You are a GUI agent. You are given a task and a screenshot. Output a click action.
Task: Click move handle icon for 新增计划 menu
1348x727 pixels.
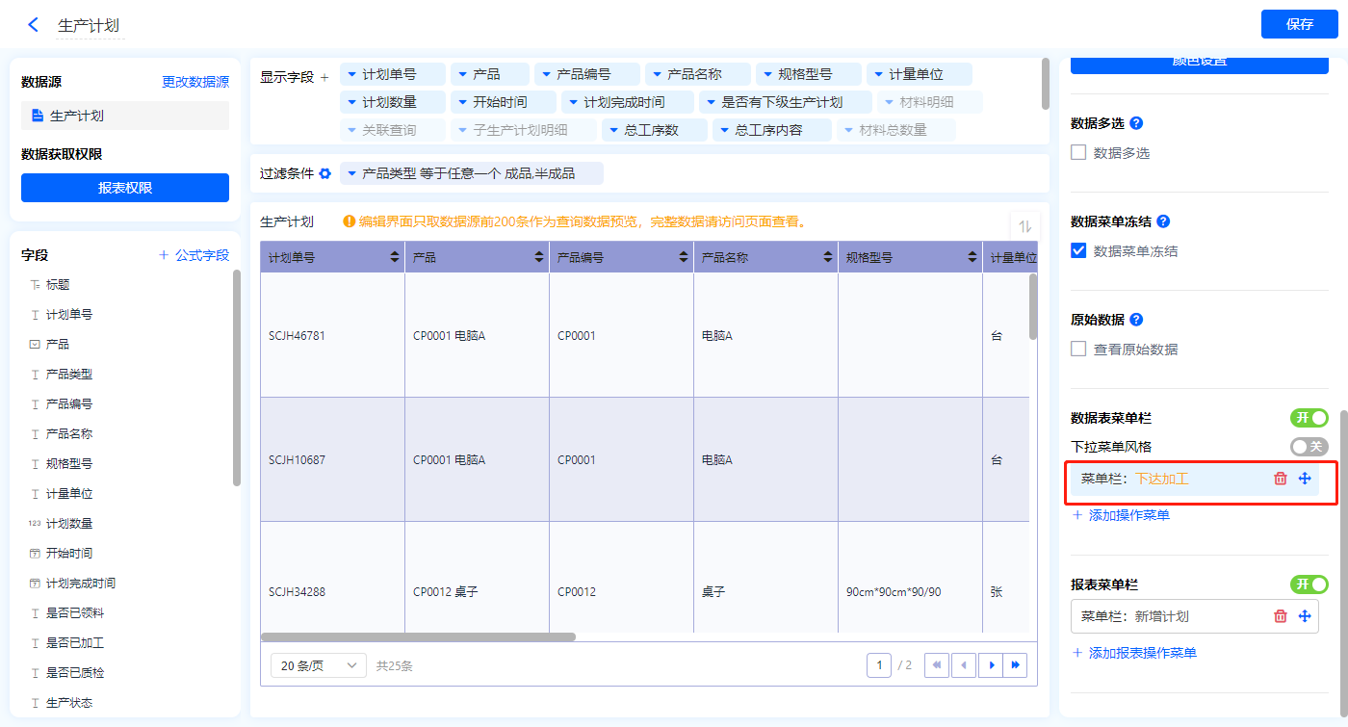point(1305,616)
